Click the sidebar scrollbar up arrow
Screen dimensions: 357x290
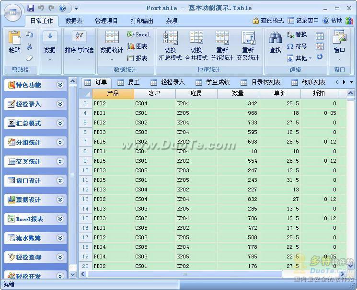point(73,81)
